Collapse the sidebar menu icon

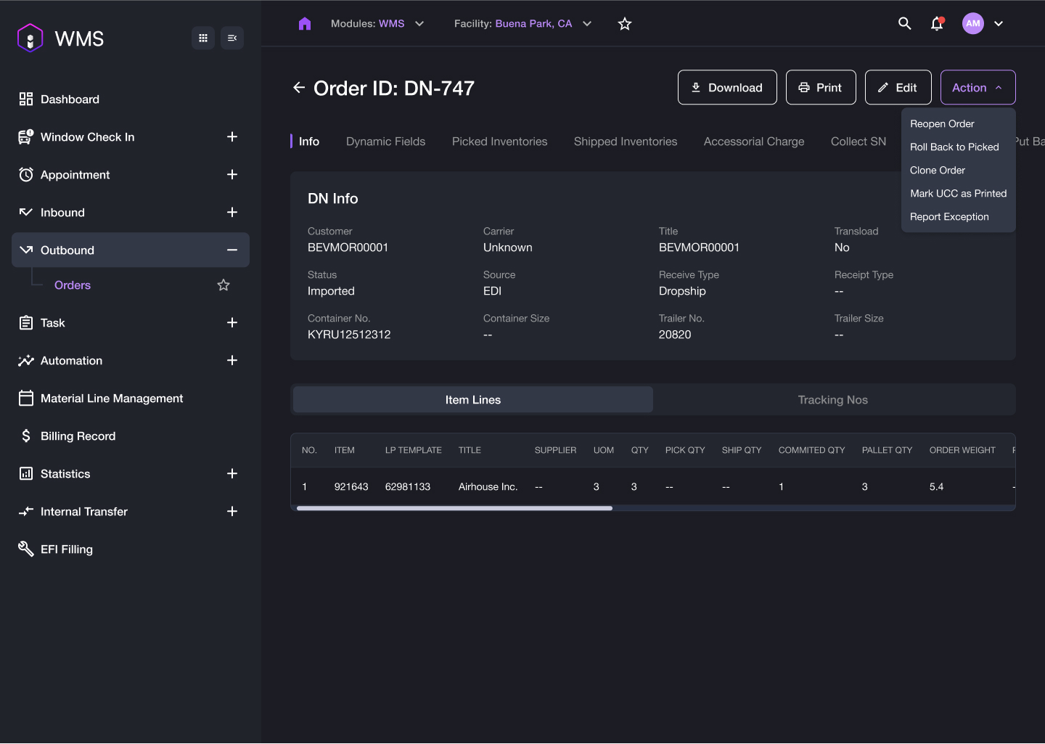(x=232, y=38)
